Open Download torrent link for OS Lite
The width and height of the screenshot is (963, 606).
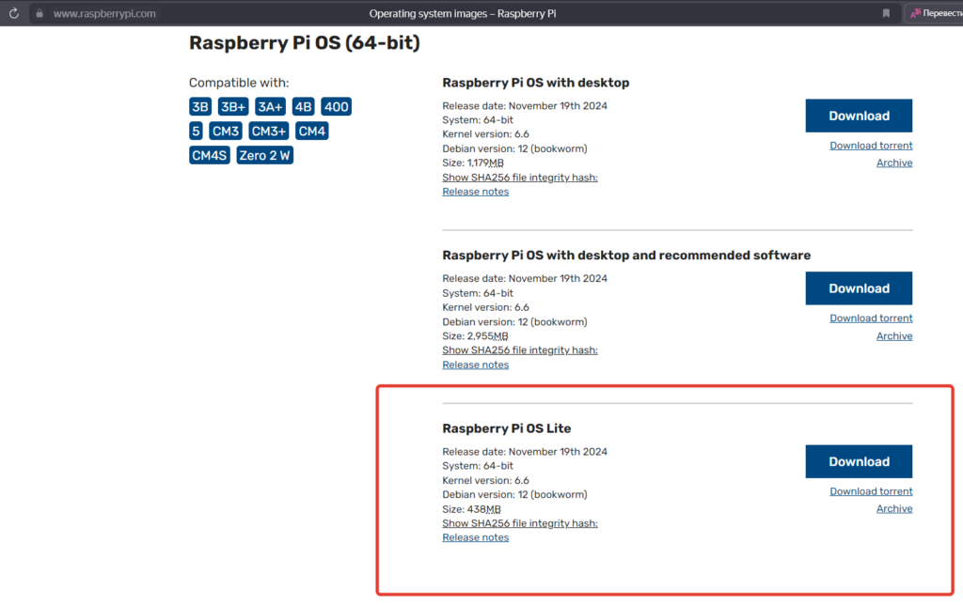(x=871, y=491)
